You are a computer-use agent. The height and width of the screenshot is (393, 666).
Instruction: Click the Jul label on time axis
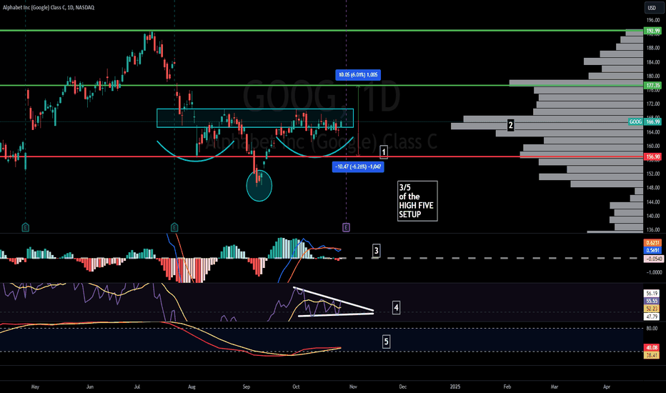pos(137,387)
